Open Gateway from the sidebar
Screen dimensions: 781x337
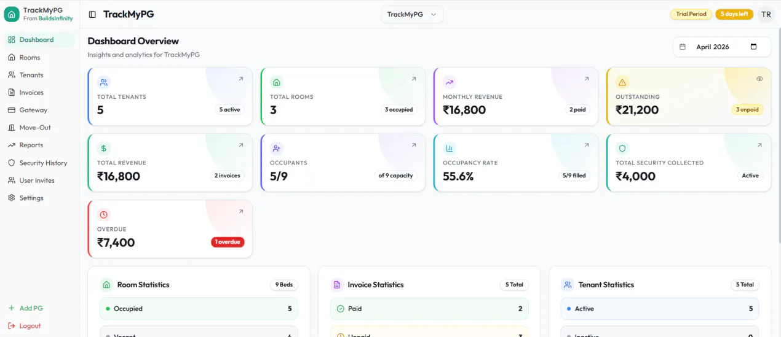[x=39, y=110]
